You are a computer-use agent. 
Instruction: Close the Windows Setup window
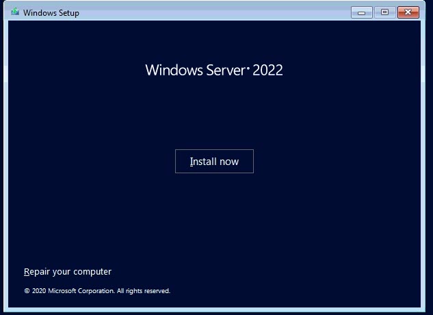(x=408, y=12)
